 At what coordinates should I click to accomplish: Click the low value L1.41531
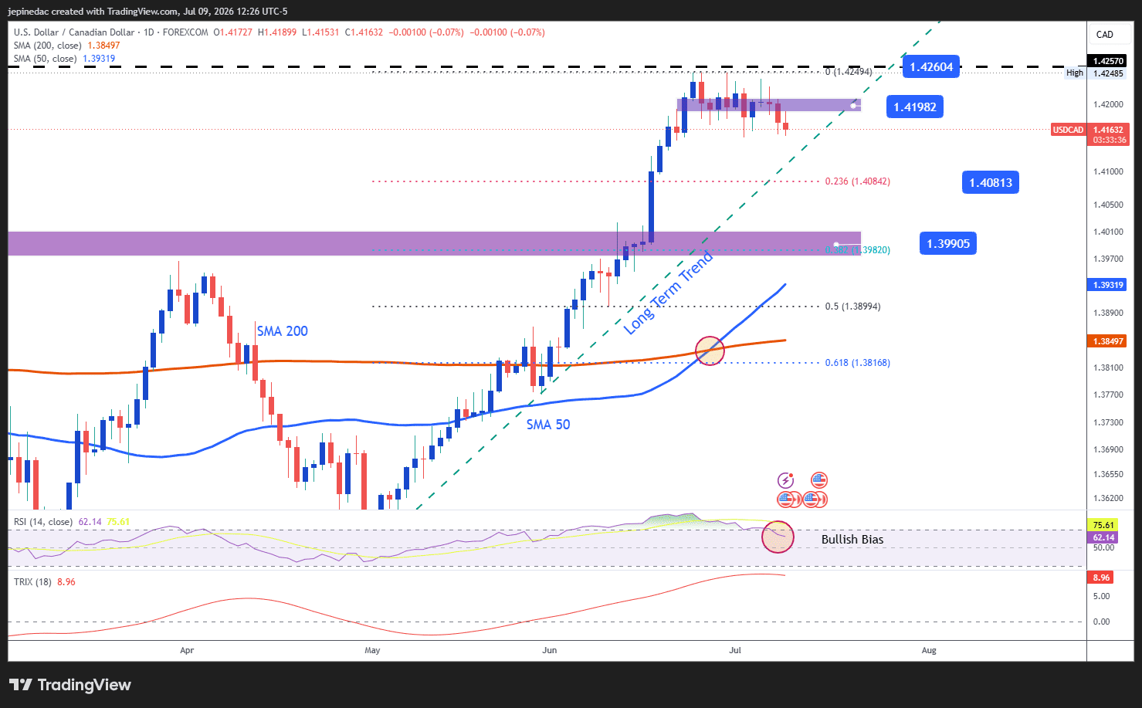point(320,32)
